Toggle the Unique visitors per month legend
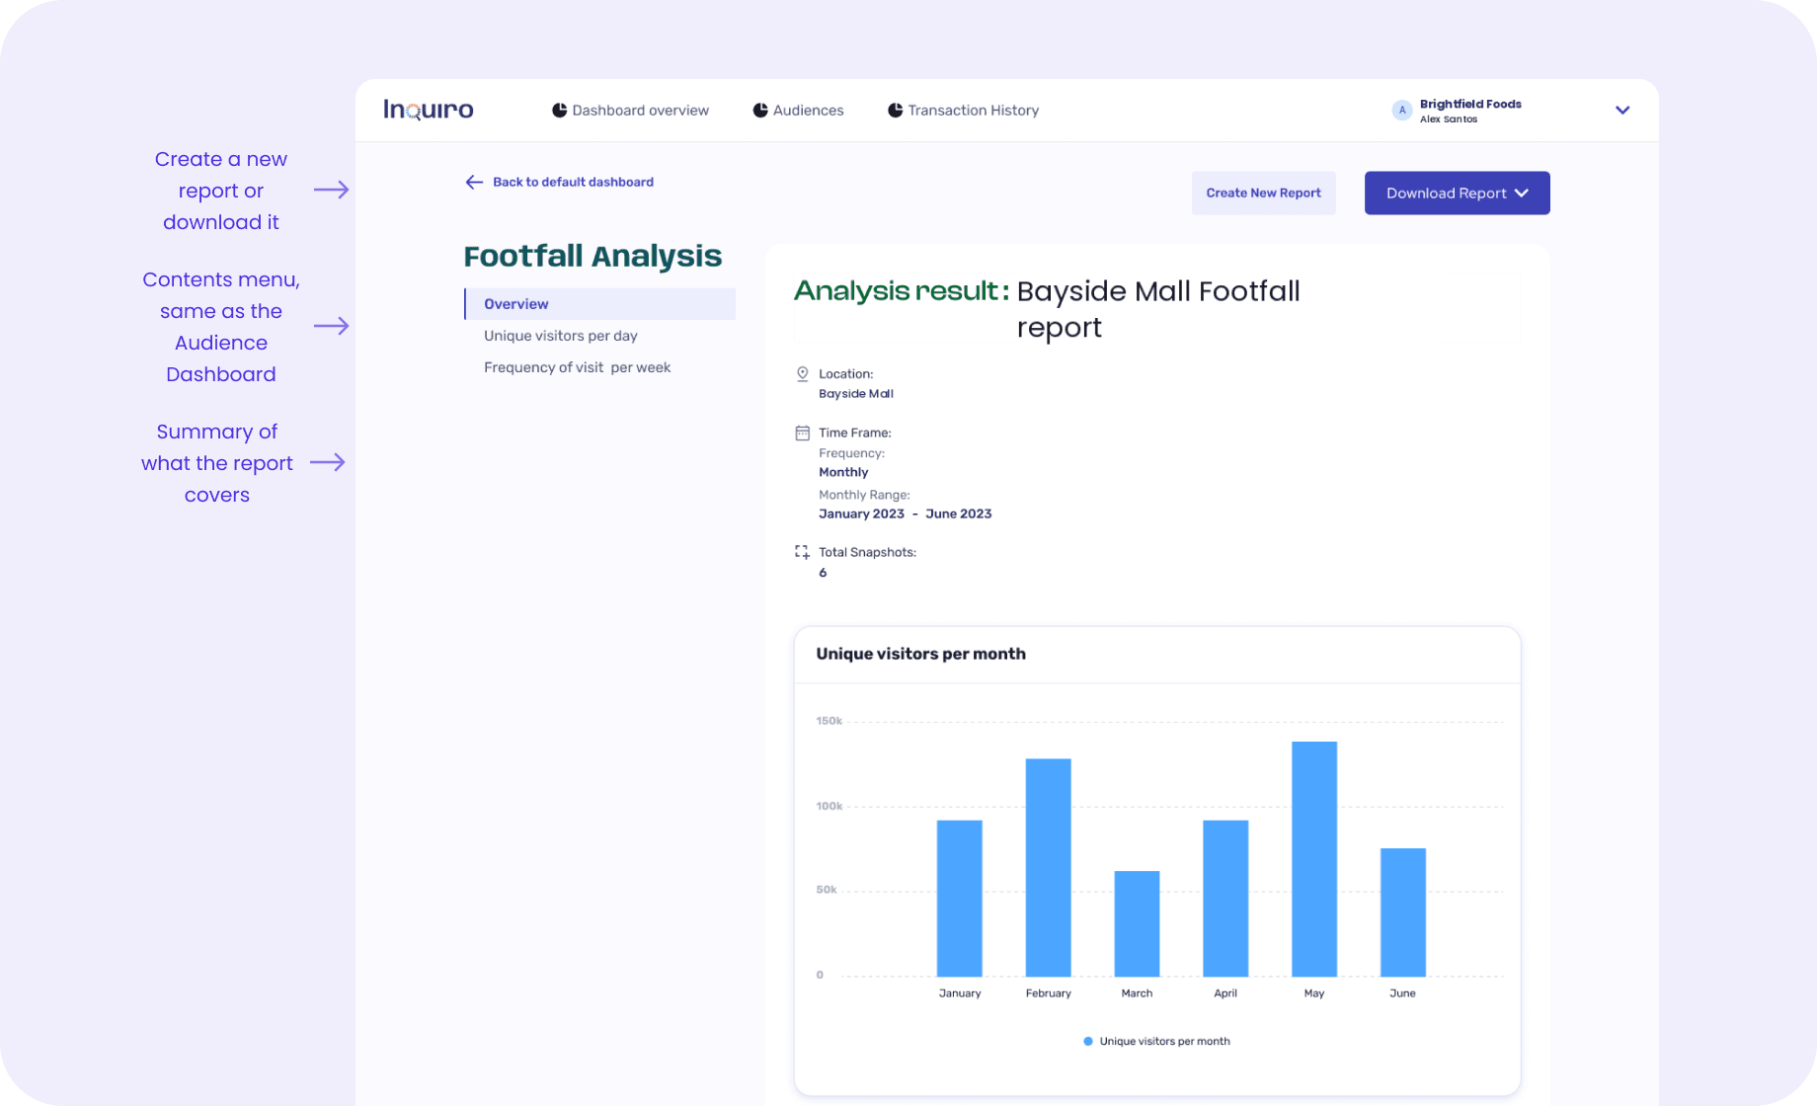This screenshot has width=1817, height=1106. (1156, 1041)
